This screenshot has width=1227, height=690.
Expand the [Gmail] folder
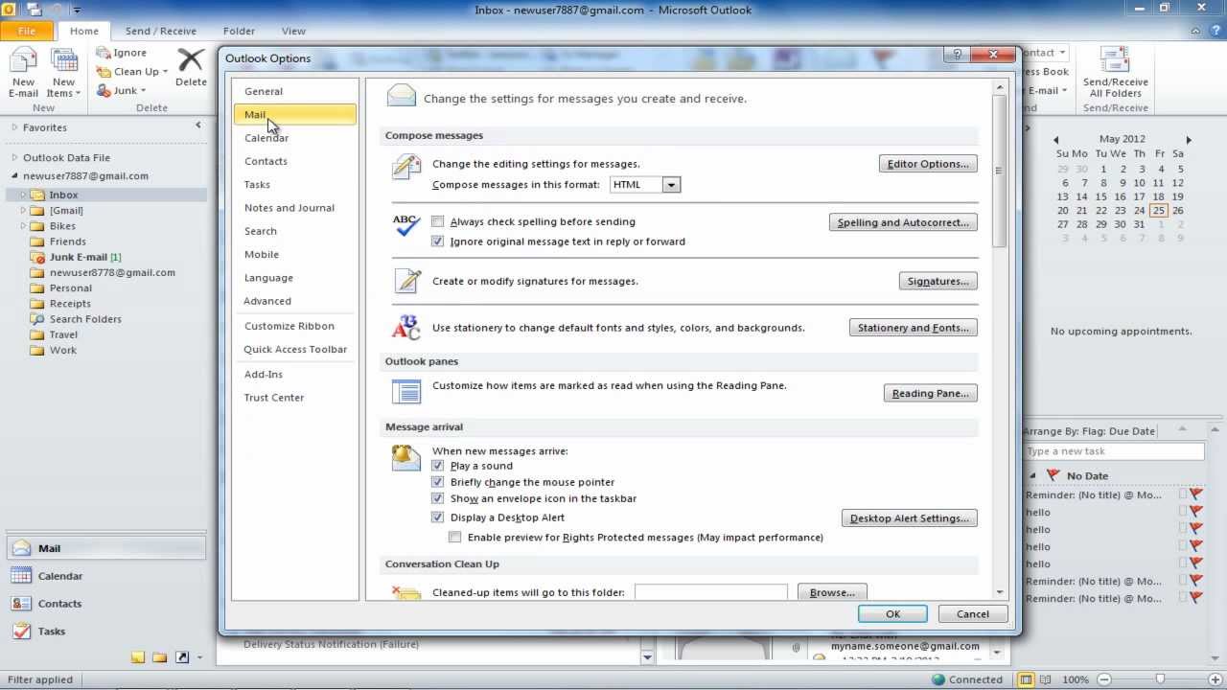pos(23,211)
